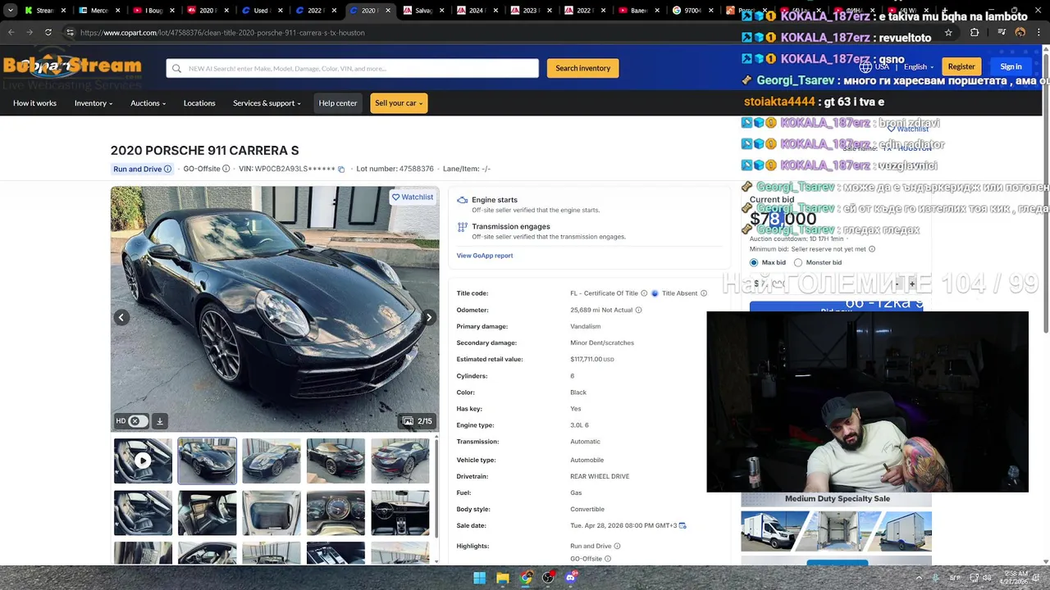Switch to Merce browser tab
Viewport: 1050px width, 590px height.
[x=98, y=11]
